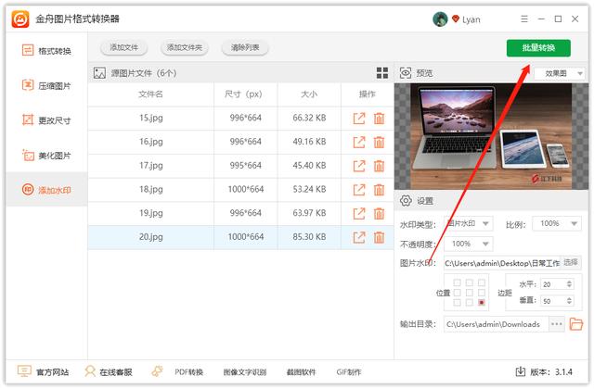The image size is (594, 389).
Task: Click the VIP diamond badge icon
Action: pyautogui.click(x=455, y=19)
